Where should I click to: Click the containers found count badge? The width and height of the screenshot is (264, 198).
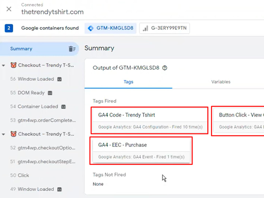coord(9,28)
